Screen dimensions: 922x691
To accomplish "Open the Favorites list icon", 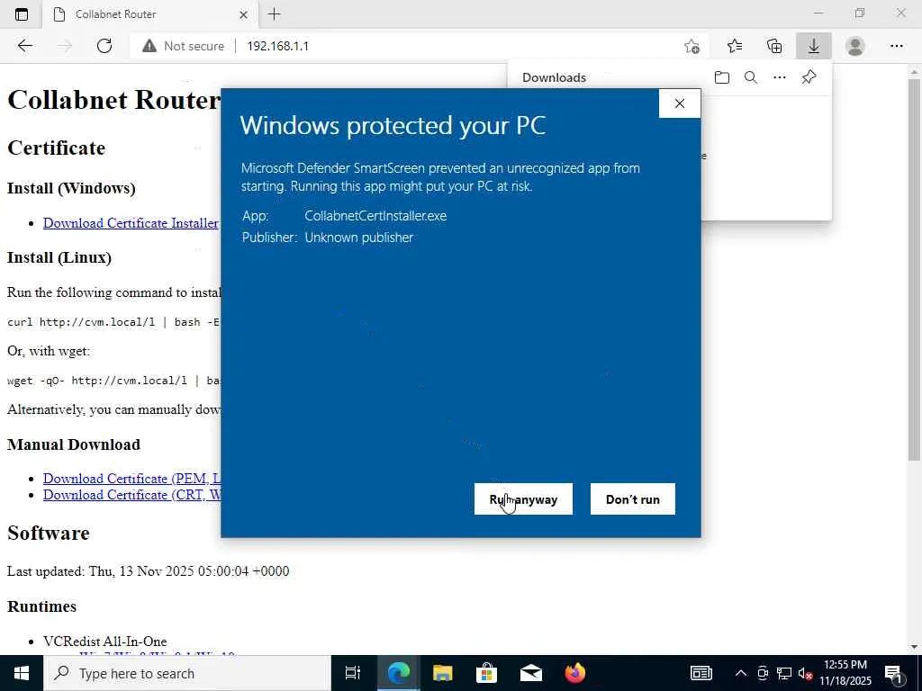I will tap(735, 46).
